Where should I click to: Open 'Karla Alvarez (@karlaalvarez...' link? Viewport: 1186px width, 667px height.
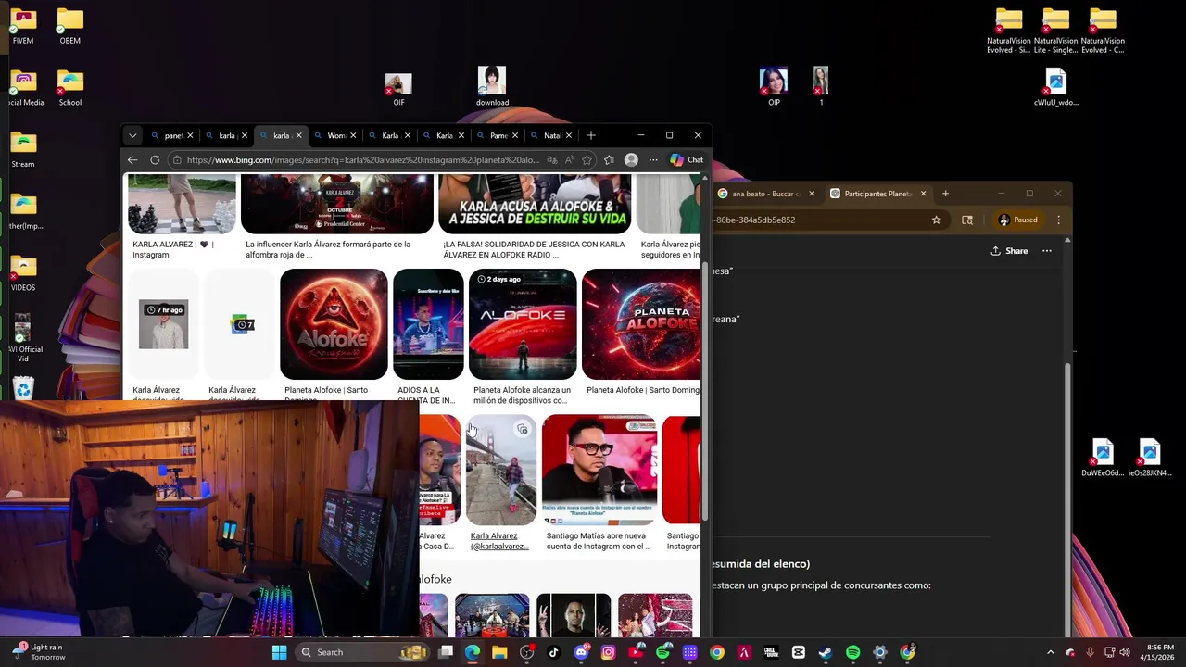click(x=498, y=541)
